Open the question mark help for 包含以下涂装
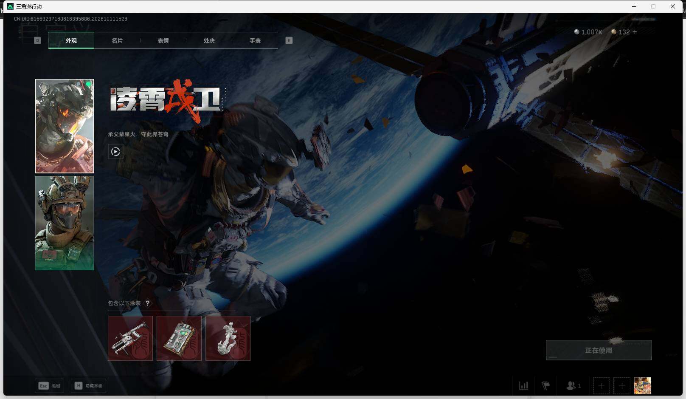686x399 pixels. pyautogui.click(x=147, y=303)
